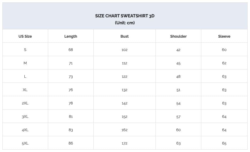Click the bust value 102

click(124, 50)
